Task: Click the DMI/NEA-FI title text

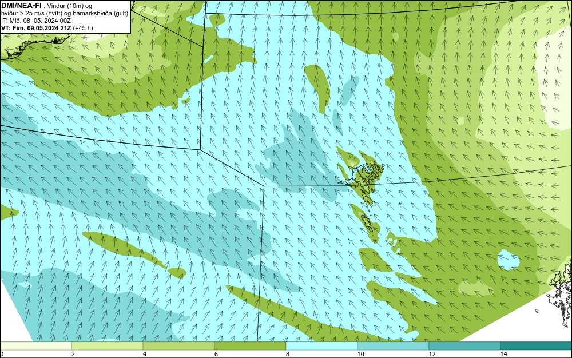Action: [x=21, y=6]
